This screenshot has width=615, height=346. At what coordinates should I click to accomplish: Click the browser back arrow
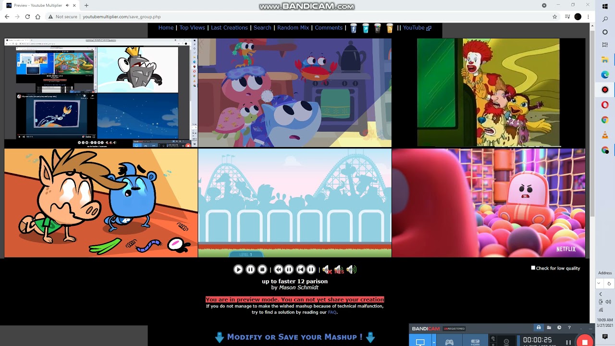pos(7,17)
